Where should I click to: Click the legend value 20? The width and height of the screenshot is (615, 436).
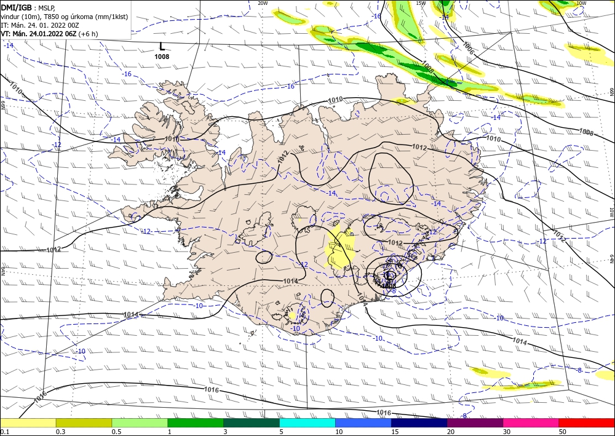[x=451, y=432]
